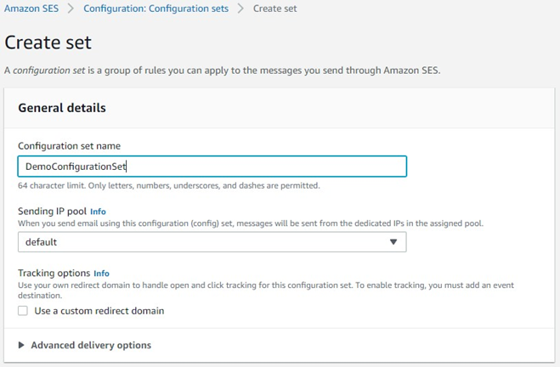Click the General details section header
Viewport: 560px width, 367px height.
[62, 108]
